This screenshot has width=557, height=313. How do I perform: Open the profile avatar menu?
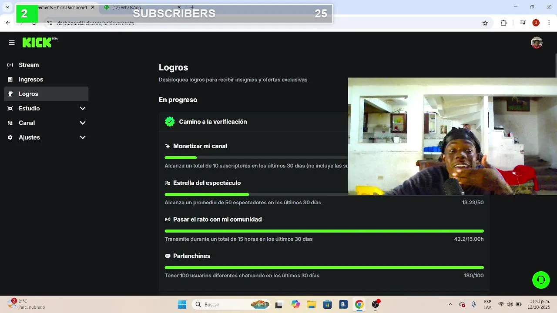[x=537, y=43]
